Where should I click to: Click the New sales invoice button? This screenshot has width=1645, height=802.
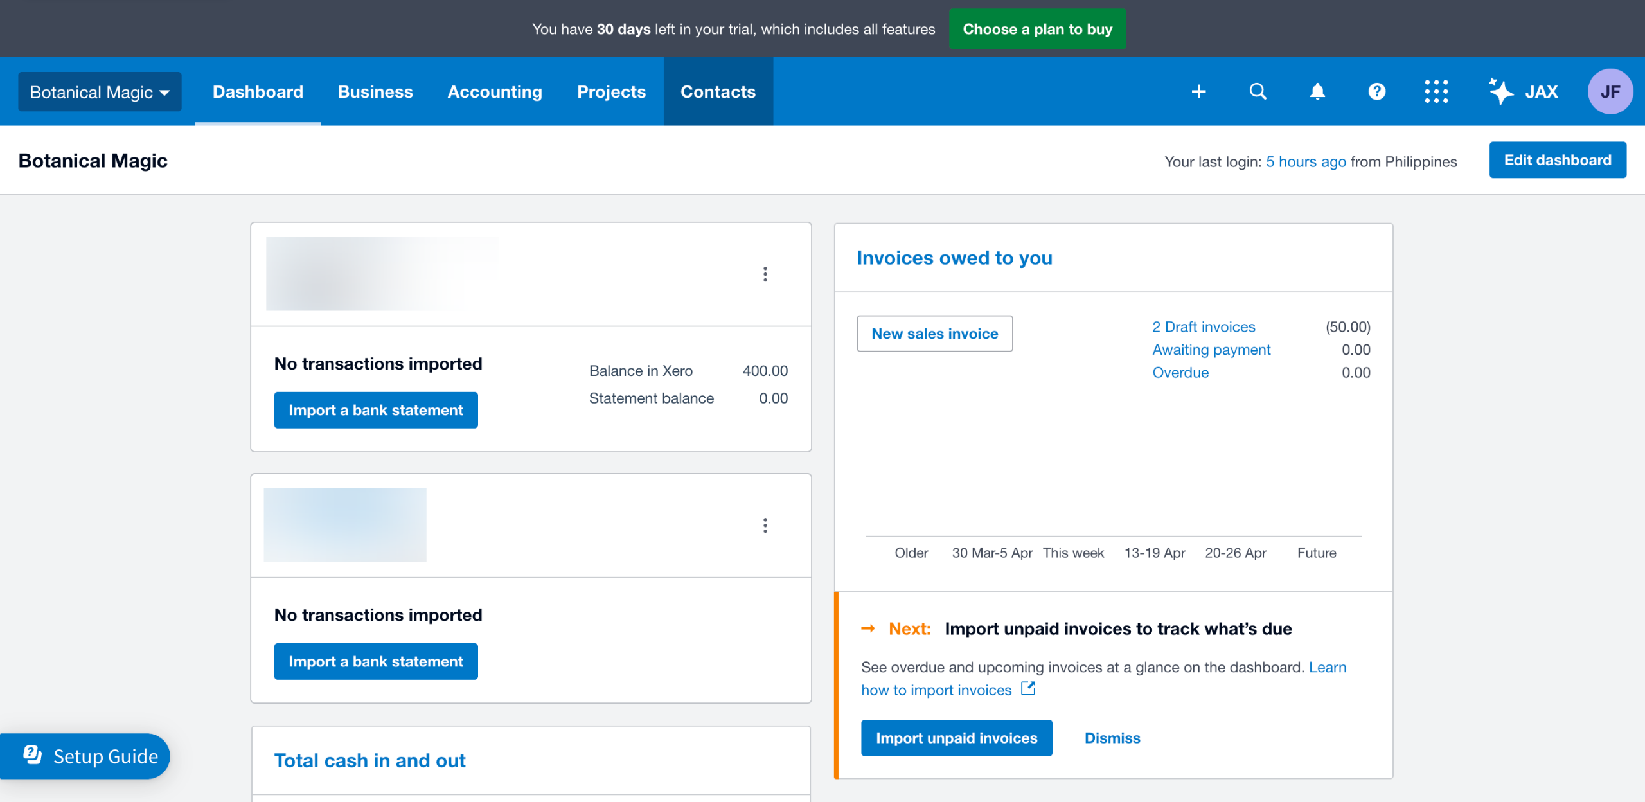934,334
